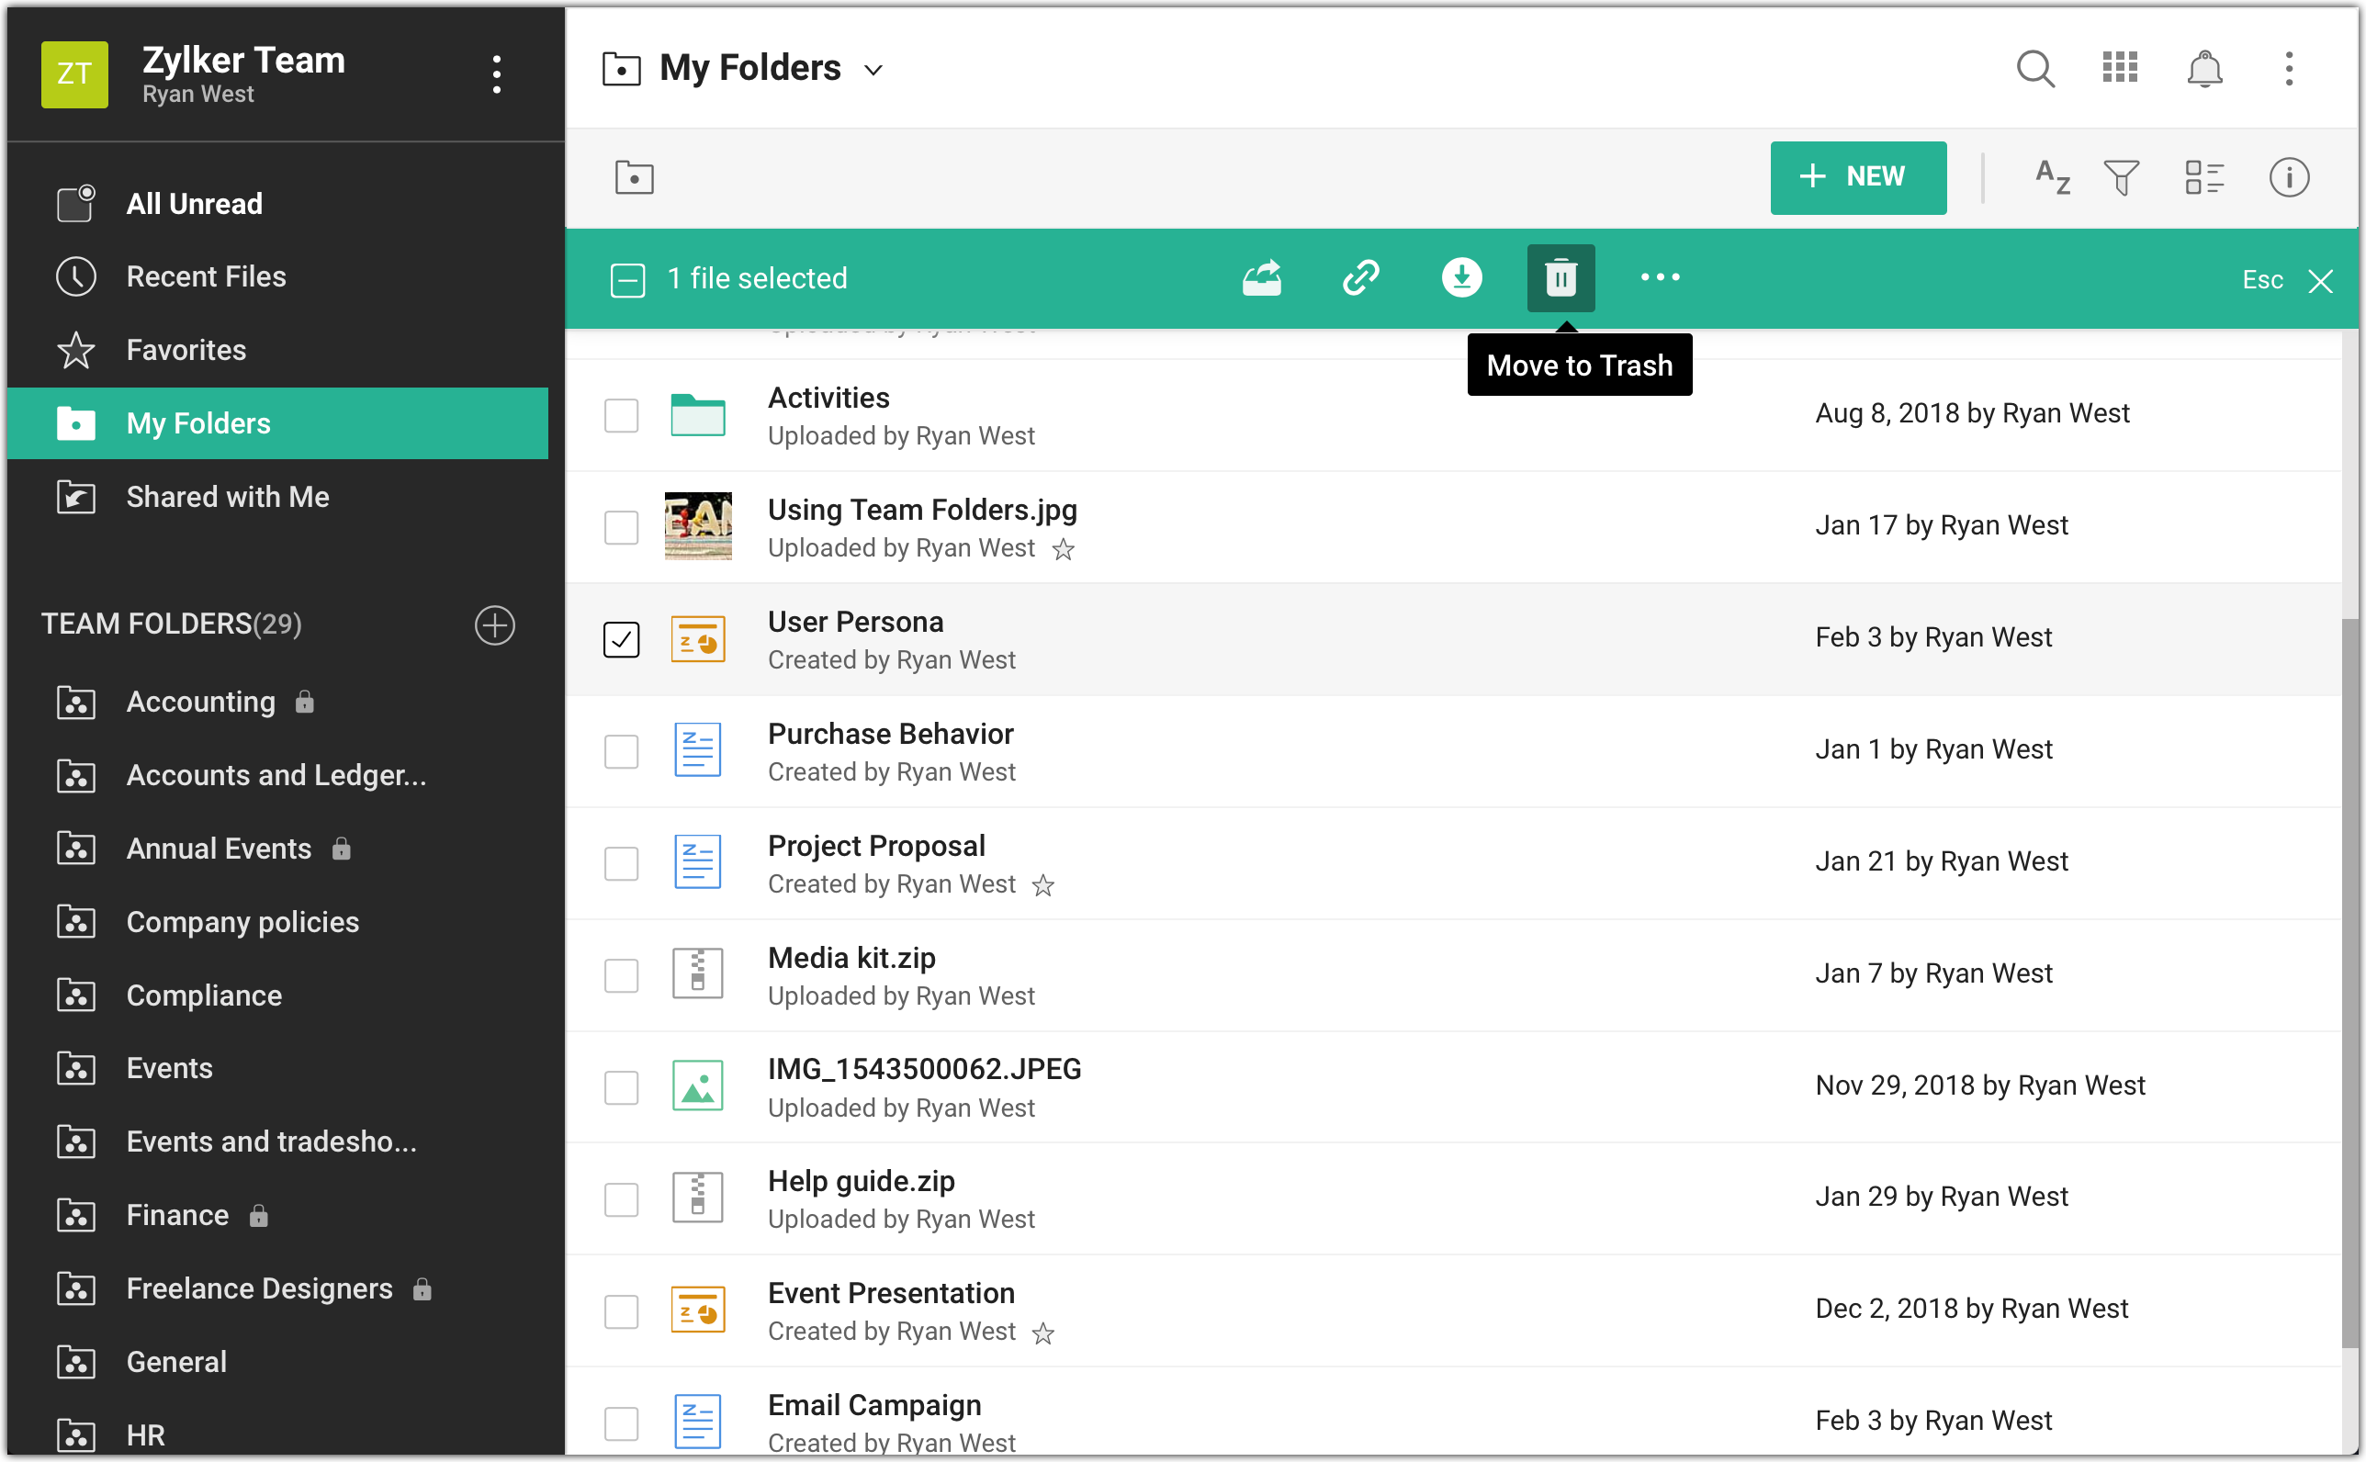Check the Purchase Behavior checkbox

tap(621, 751)
